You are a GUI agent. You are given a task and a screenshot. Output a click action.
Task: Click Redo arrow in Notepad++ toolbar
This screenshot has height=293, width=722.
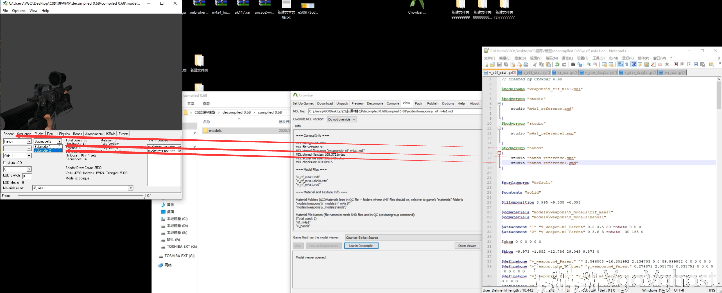(x=564, y=65)
